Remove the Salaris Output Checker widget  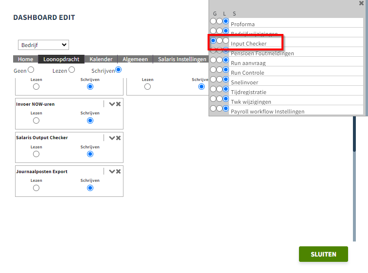[118, 138]
